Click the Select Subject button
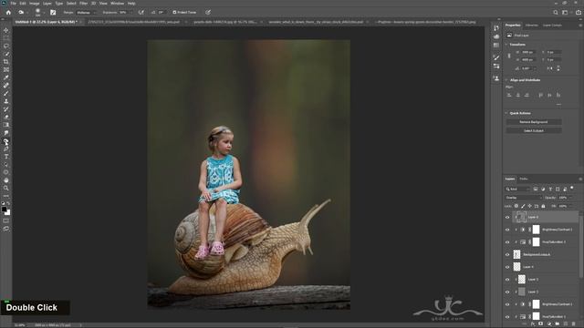 click(x=534, y=130)
